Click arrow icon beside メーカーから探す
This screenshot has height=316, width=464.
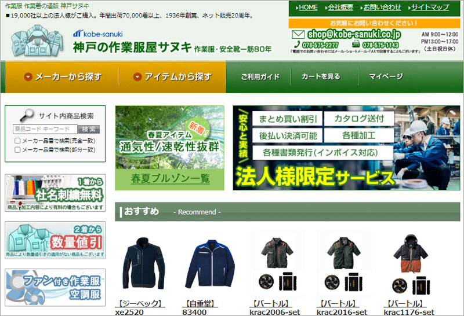[28, 77]
